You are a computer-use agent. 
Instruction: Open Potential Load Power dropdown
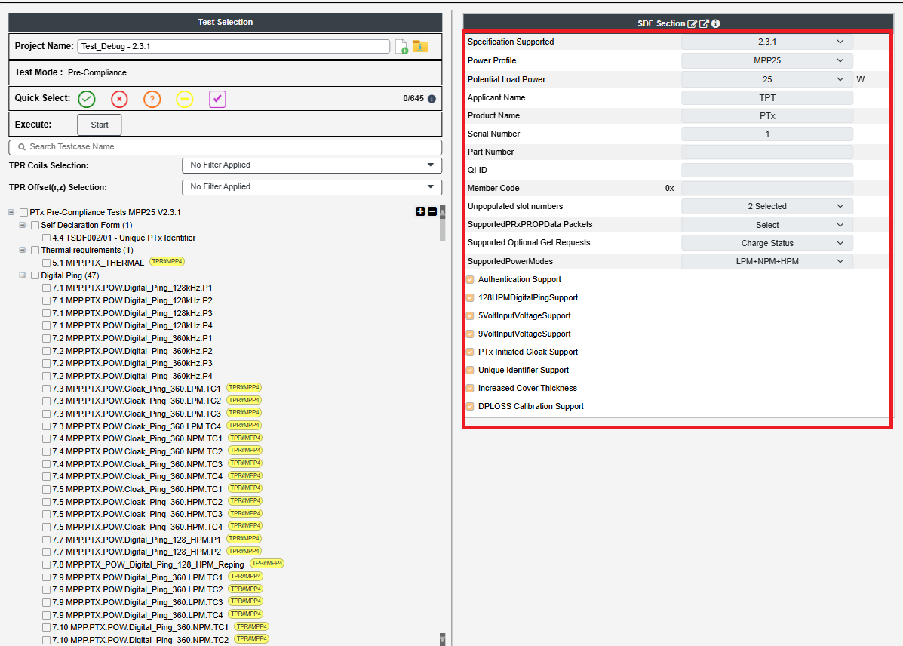point(767,79)
